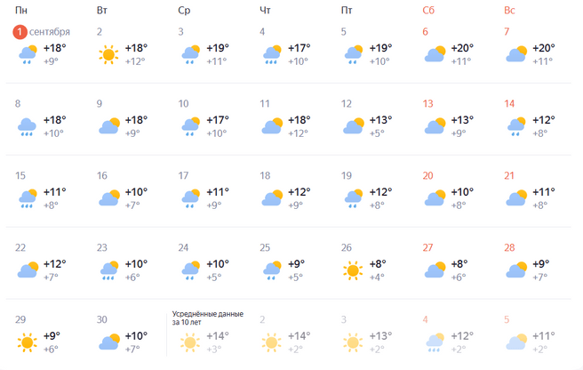Select the sun icon on September 26
This screenshot has width=583, height=370.
click(x=354, y=269)
